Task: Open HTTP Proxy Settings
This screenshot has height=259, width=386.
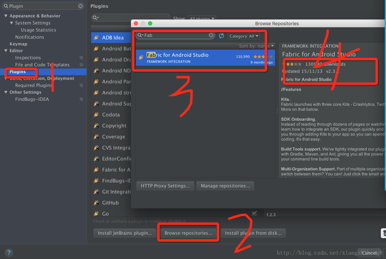Action: point(165,186)
